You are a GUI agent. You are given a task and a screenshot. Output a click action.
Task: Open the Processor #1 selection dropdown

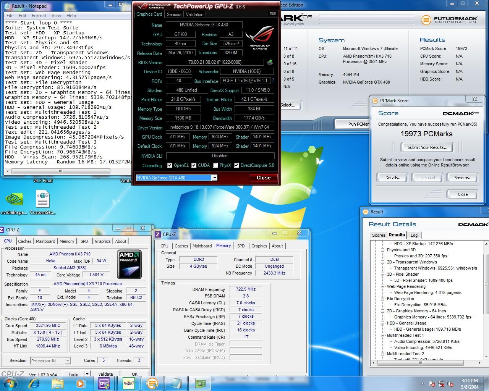[x=68, y=360]
